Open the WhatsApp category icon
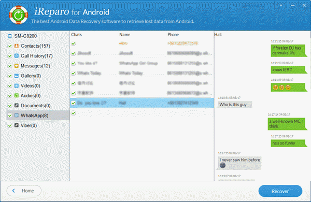 coord(17,116)
